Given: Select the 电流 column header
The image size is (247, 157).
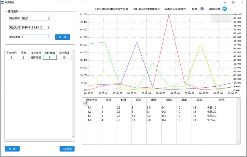Looking at the screenshot, I should 169,100.
